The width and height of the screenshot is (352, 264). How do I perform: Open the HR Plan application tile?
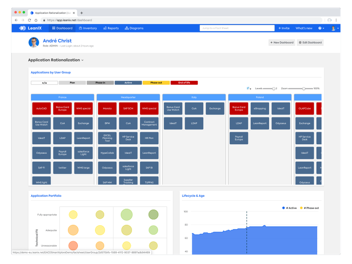pyautogui.click(x=149, y=138)
